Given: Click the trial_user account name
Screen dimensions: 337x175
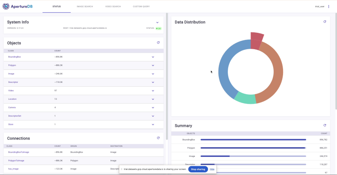Looking at the screenshot, I should pyautogui.click(x=320, y=6).
